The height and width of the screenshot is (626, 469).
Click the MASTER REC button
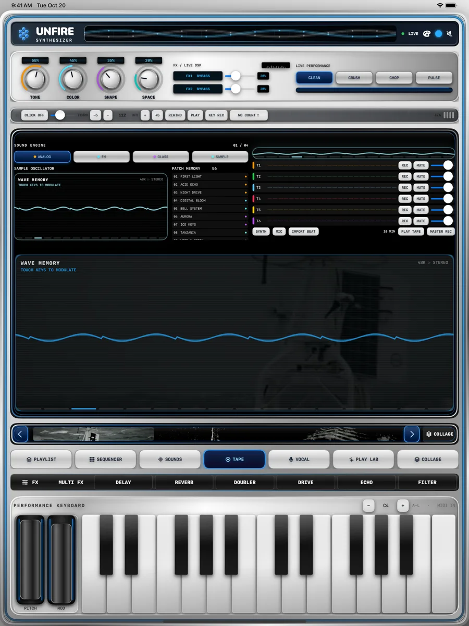coord(441,232)
